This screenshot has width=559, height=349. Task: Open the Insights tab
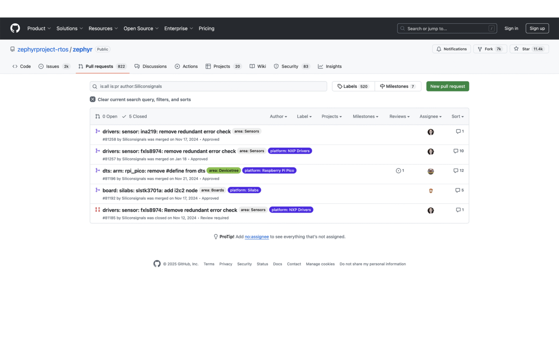pos(330,66)
